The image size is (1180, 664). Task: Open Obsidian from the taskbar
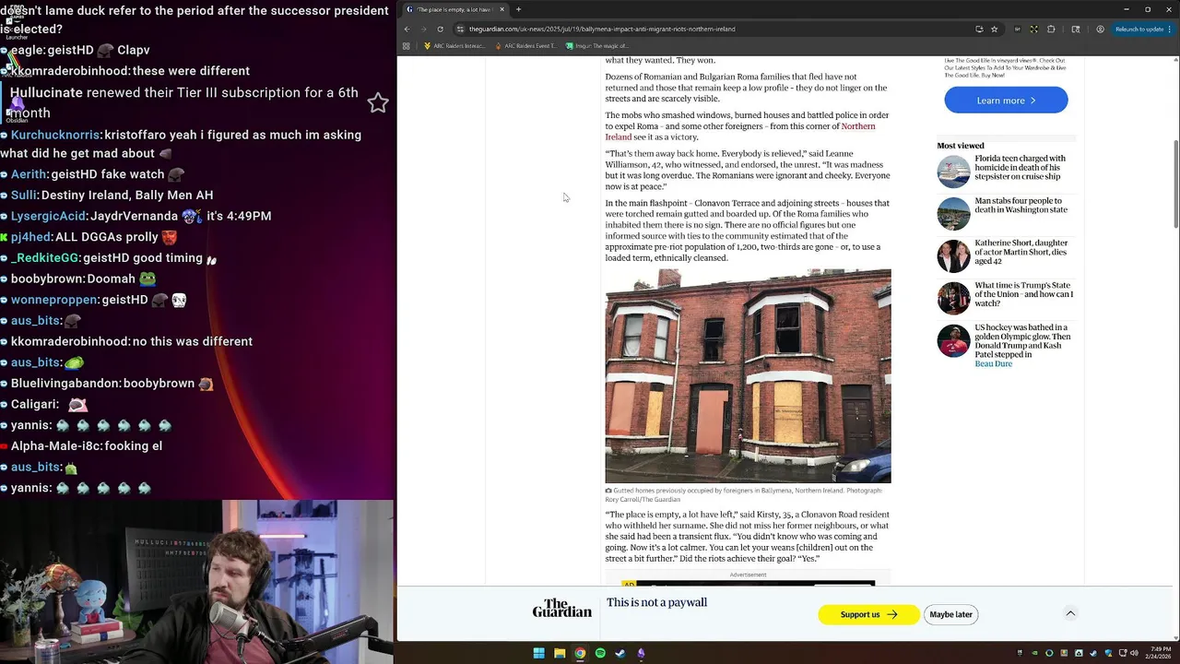click(x=641, y=653)
